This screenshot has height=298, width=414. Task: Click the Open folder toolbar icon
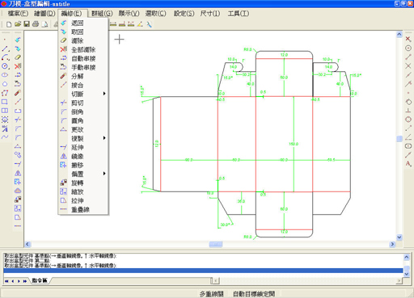pos(18,24)
